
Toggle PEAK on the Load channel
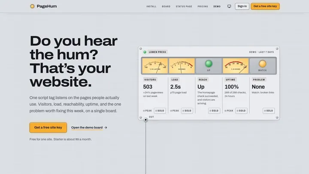coord(175,111)
